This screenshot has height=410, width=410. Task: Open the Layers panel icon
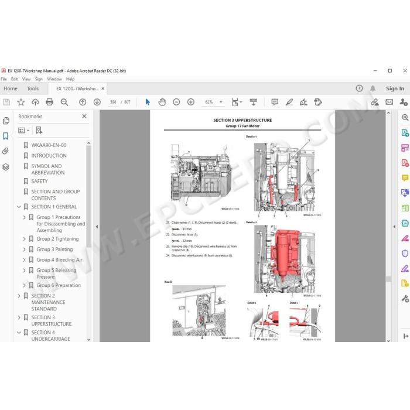pos(6,167)
